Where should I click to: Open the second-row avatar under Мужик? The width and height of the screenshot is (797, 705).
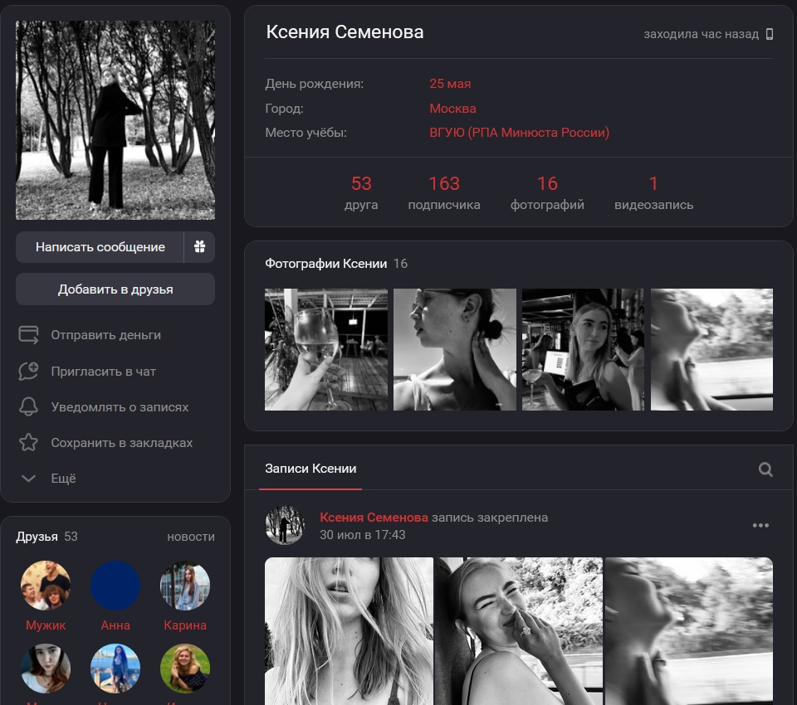pyautogui.click(x=46, y=669)
